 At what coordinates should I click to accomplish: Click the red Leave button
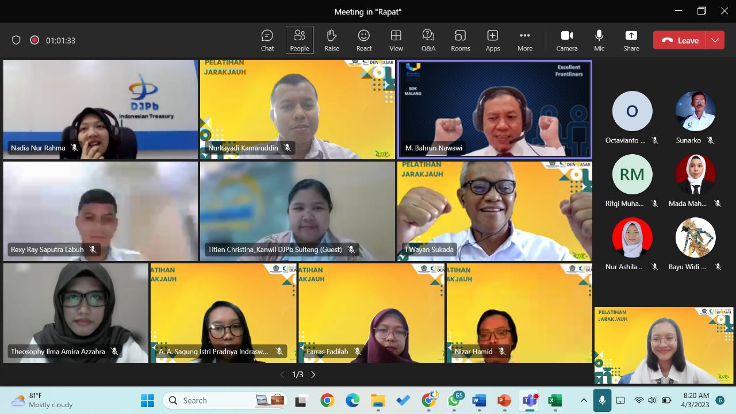[x=680, y=40]
